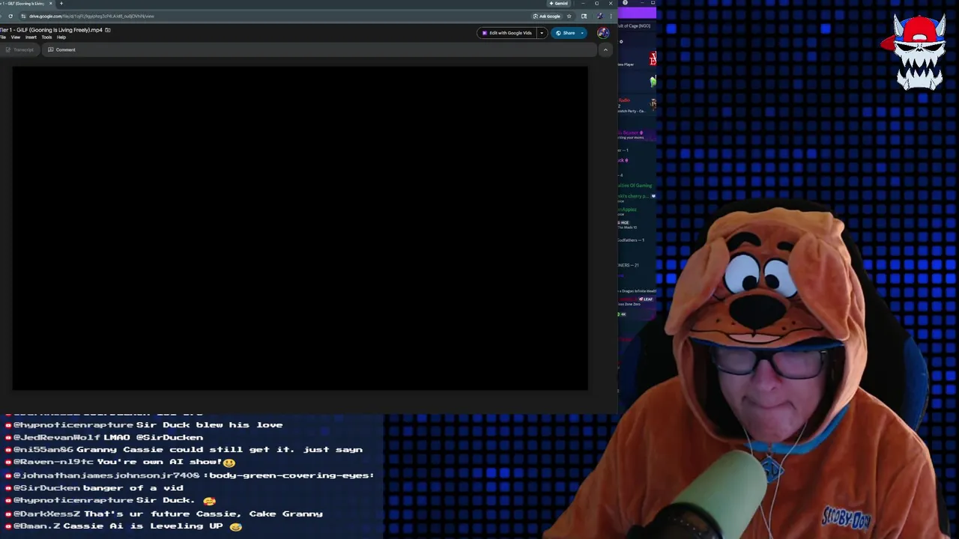Expand the Edit with Google Vids dropdown arrow

[542, 33]
